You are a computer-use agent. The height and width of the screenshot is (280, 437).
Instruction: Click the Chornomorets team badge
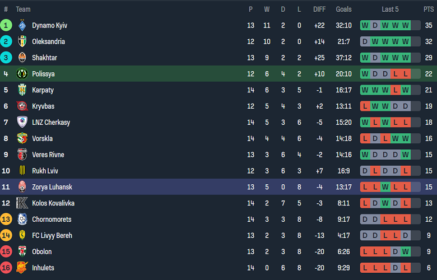pyautogui.click(x=22, y=220)
